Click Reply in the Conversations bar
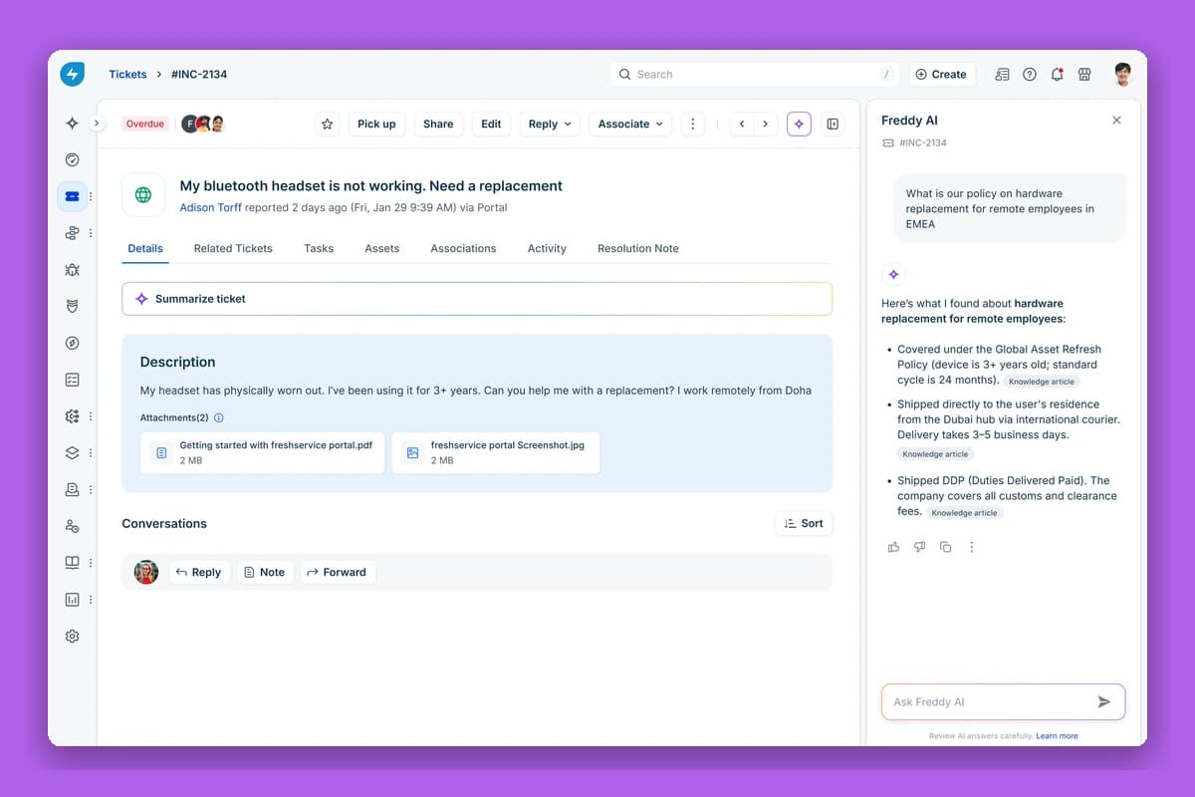Image resolution: width=1195 pixels, height=797 pixels. click(x=199, y=572)
